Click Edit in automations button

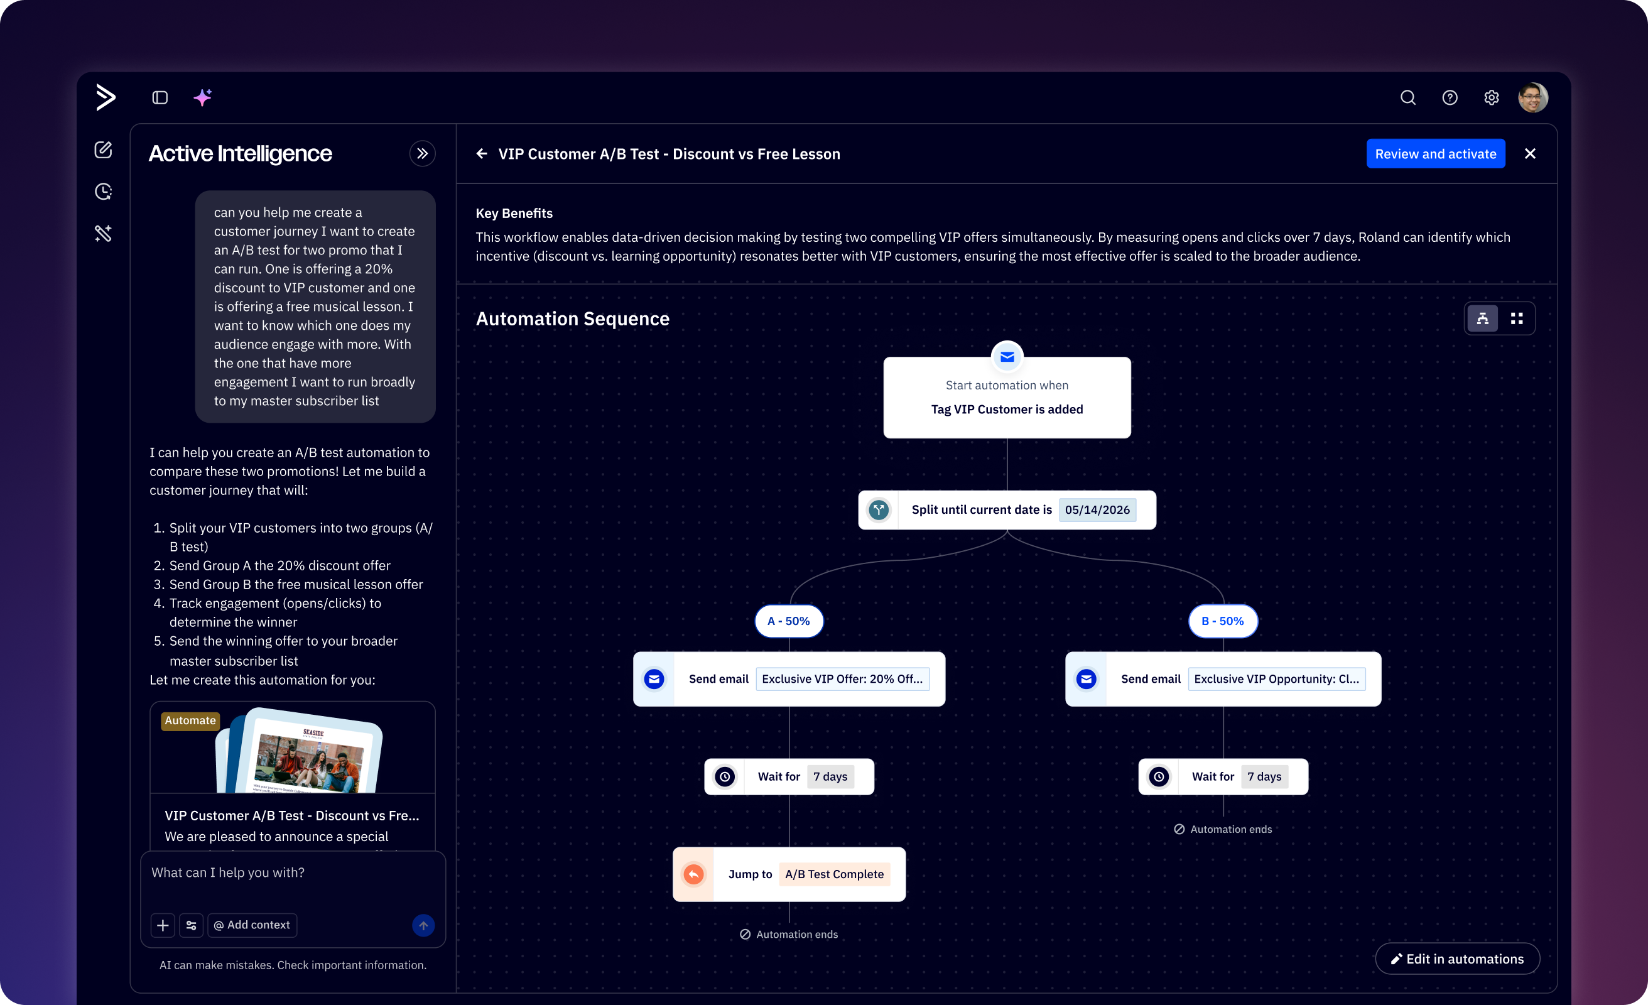coord(1456,959)
